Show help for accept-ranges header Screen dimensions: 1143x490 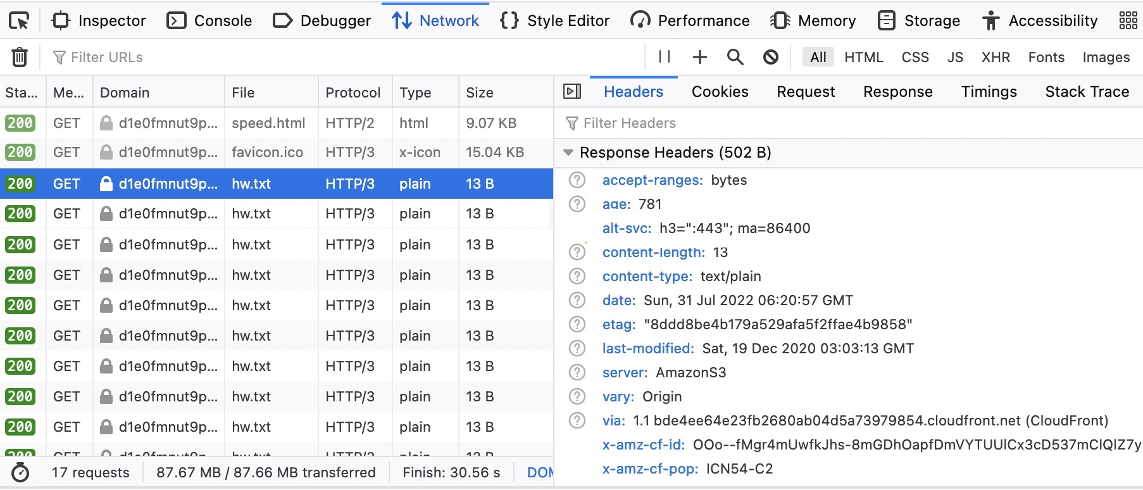[577, 180]
